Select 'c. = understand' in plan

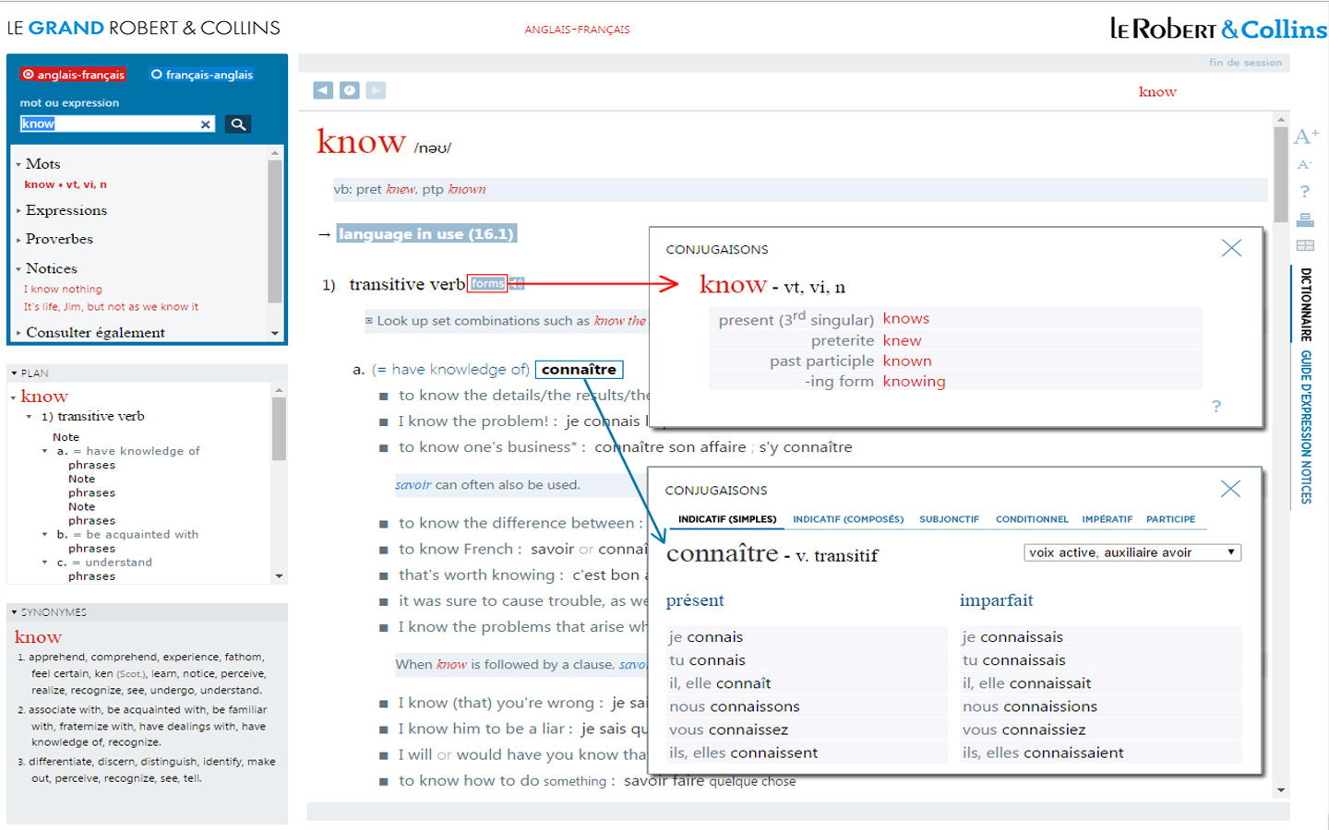[104, 562]
